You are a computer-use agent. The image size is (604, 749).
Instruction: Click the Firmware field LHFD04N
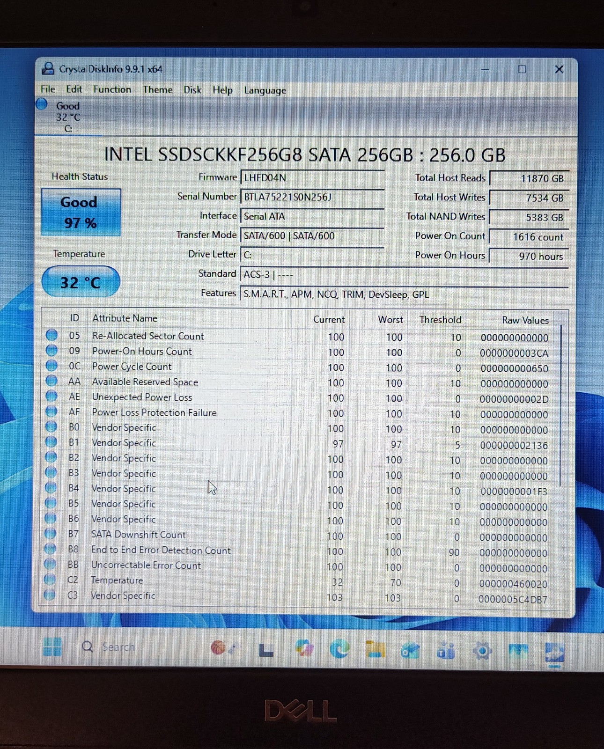click(x=312, y=178)
